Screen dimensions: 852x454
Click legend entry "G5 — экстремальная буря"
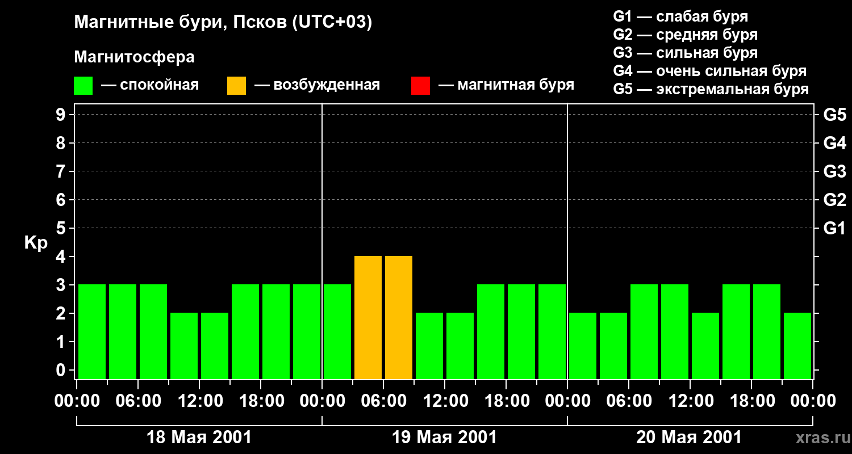pos(711,89)
